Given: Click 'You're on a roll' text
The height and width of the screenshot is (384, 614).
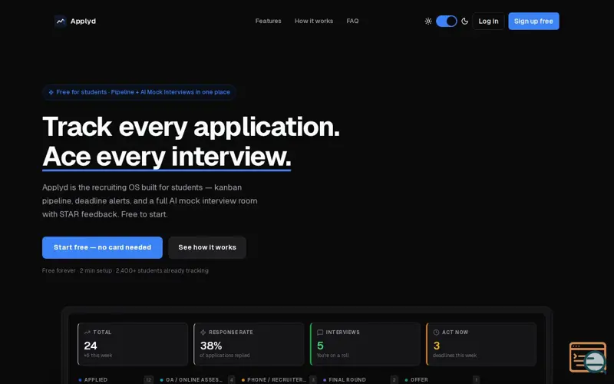Looking at the screenshot, I should 332,356.
